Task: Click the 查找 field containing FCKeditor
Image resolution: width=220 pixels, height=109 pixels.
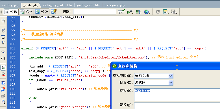Action: point(177,95)
